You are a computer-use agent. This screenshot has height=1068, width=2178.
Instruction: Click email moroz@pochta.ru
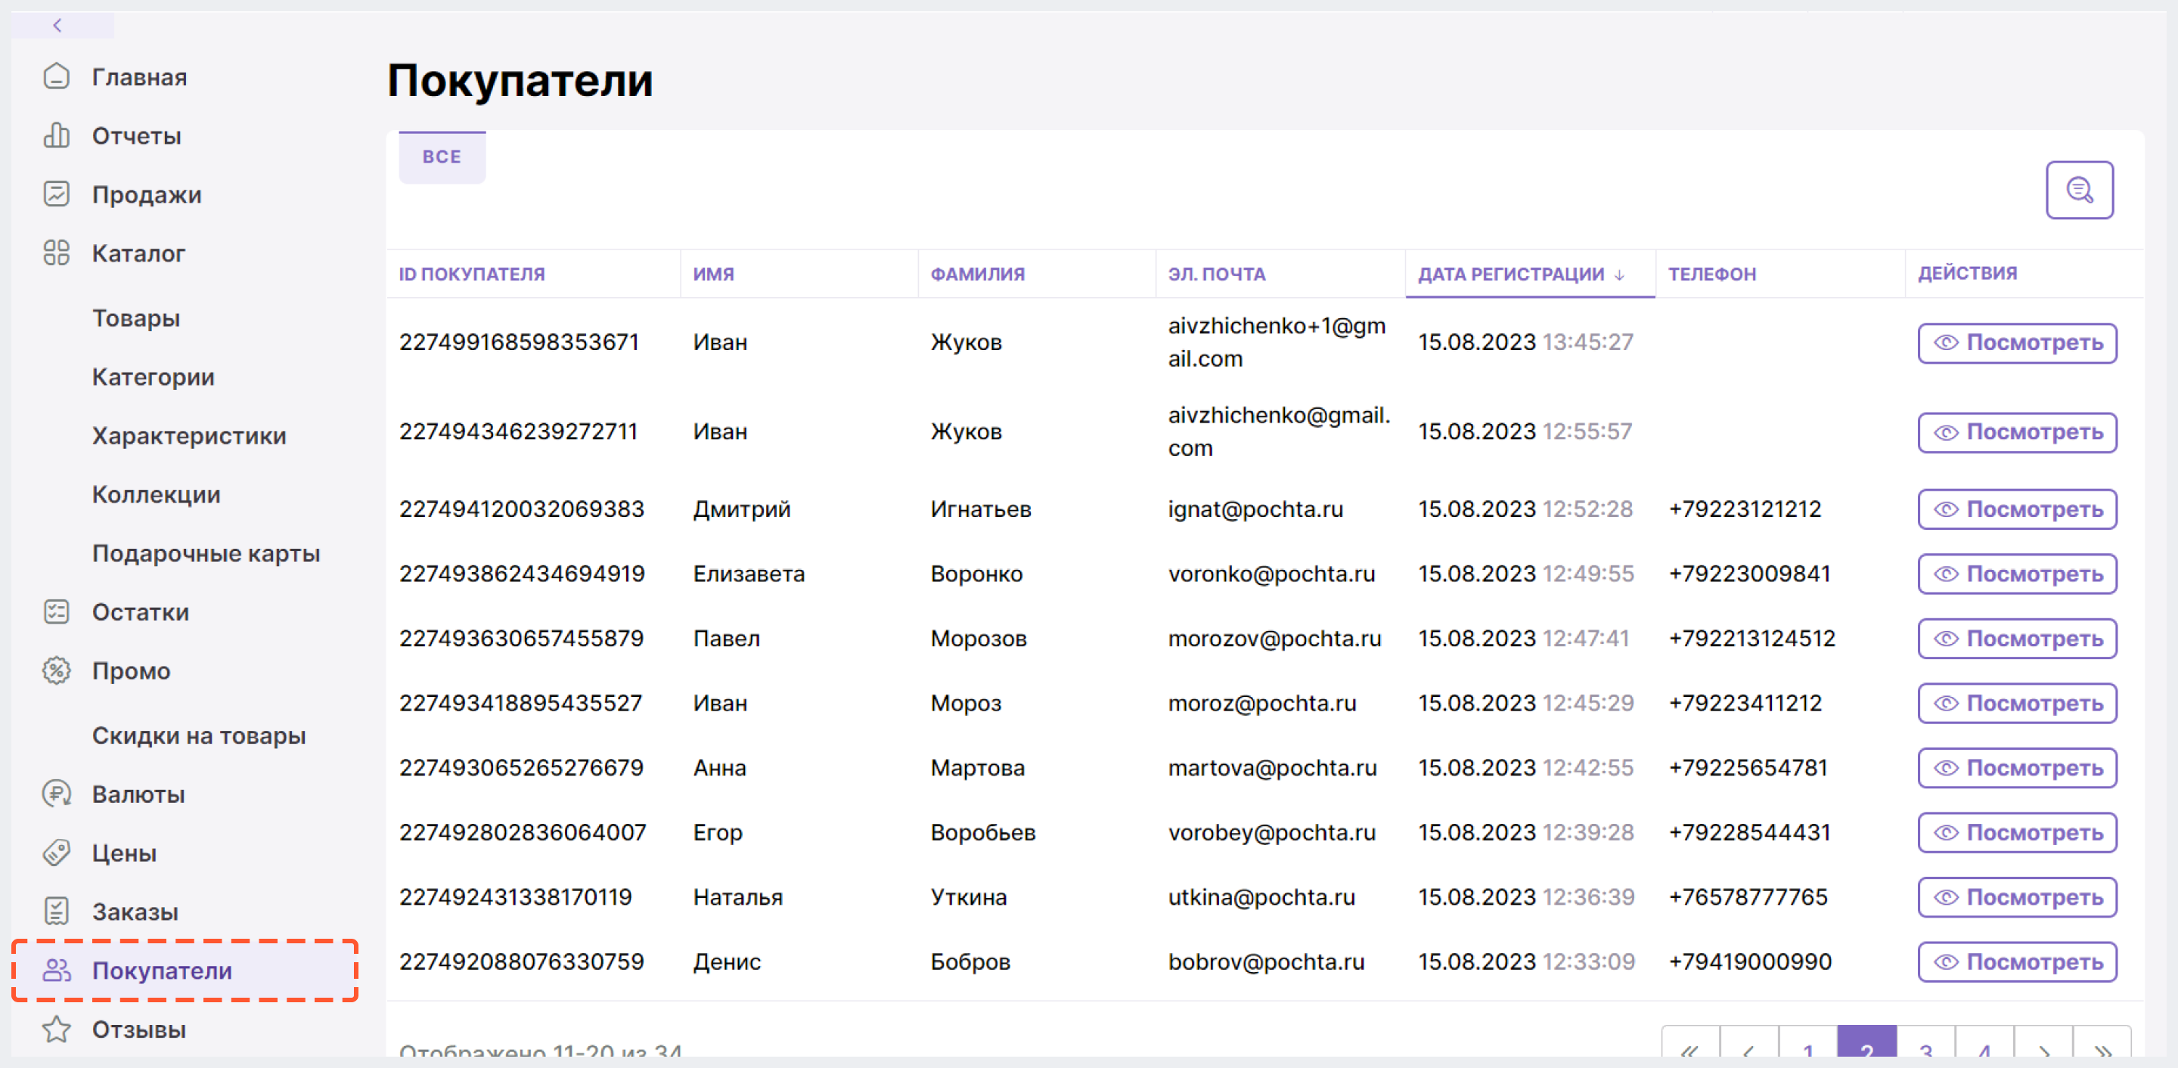[1262, 704]
